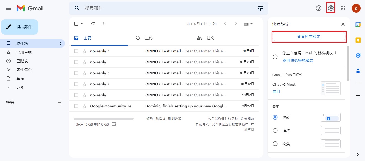365x161 pixels.
Task: Star the Google Community Team email
Action: click(x=85, y=106)
